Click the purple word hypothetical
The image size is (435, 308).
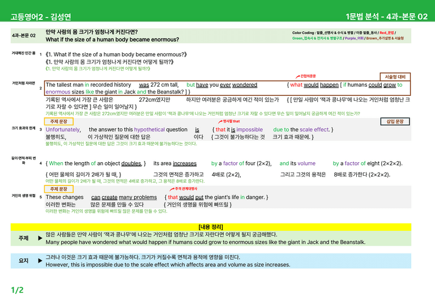point(150,129)
